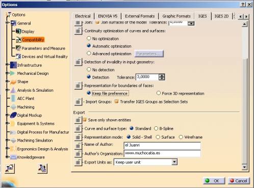Switch to the Electrical tab
The height and width of the screenshot is (188, 254).
click(83, 16)
